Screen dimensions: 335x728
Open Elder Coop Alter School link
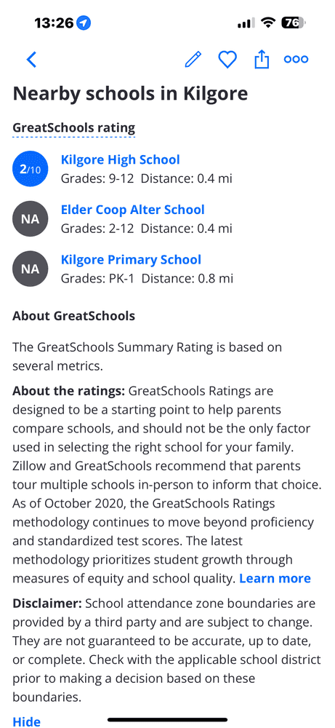point(132,210)
